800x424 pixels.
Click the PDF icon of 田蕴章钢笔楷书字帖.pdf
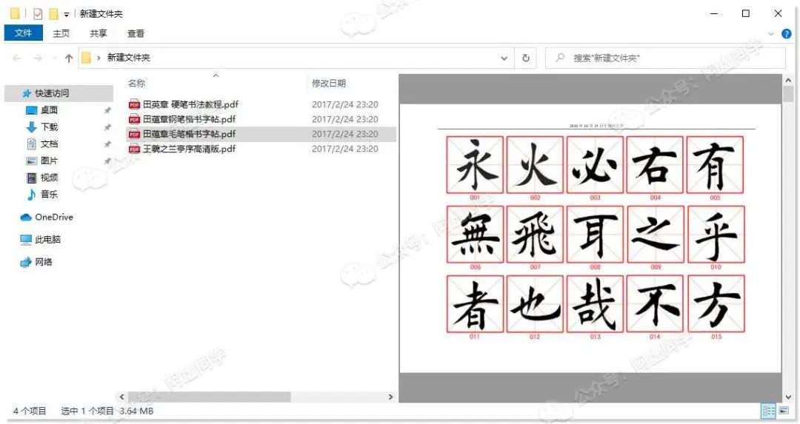[x=134, y=119]
